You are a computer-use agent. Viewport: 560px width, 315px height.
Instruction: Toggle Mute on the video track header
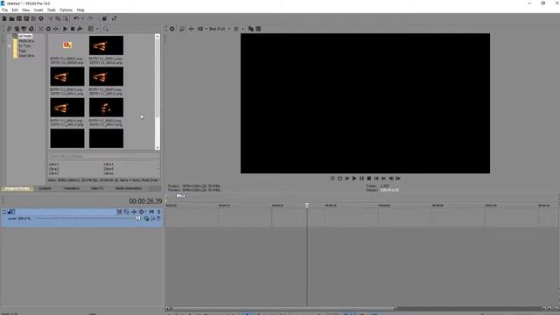click(151, 212)
